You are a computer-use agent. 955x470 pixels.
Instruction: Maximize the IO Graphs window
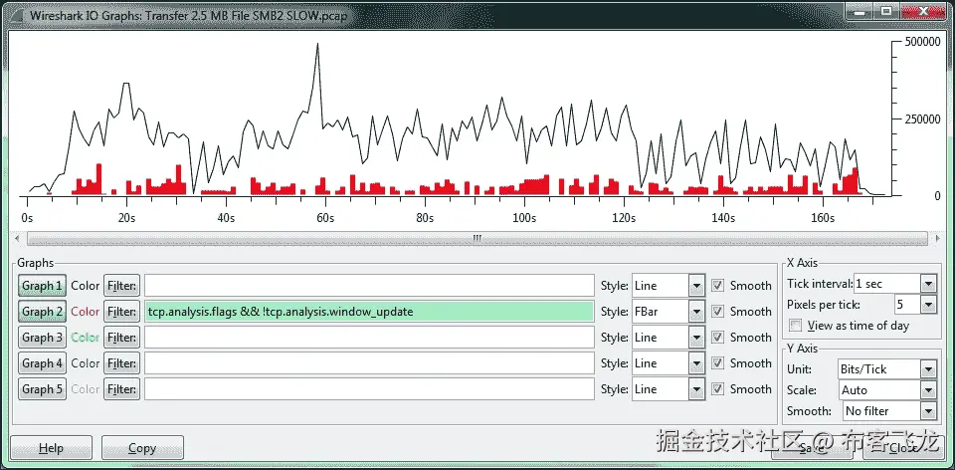[886, 11]
